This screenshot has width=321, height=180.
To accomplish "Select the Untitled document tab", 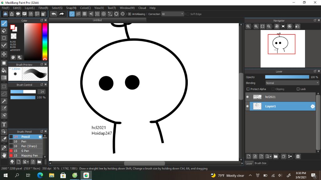I will (97, 20).
